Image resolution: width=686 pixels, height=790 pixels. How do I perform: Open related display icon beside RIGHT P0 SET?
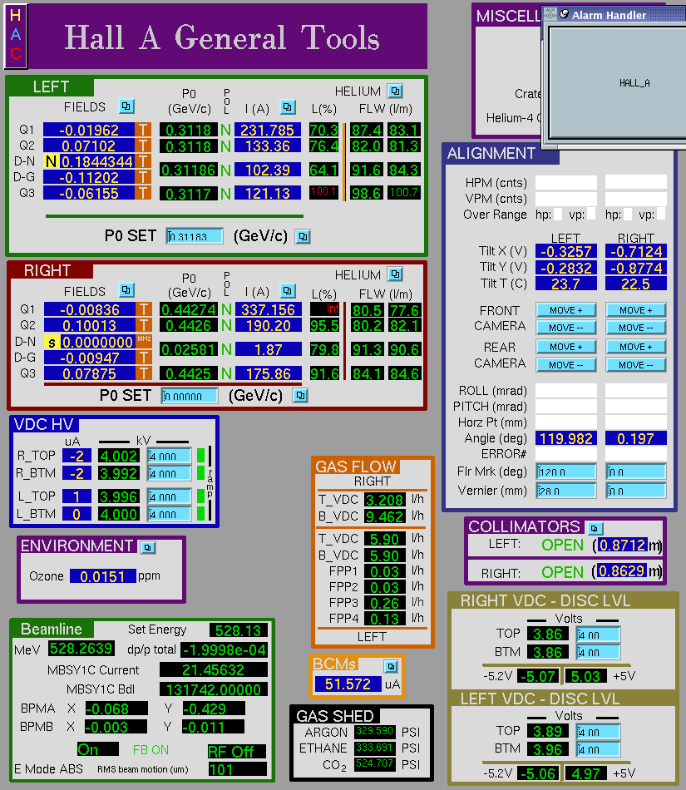301,396
